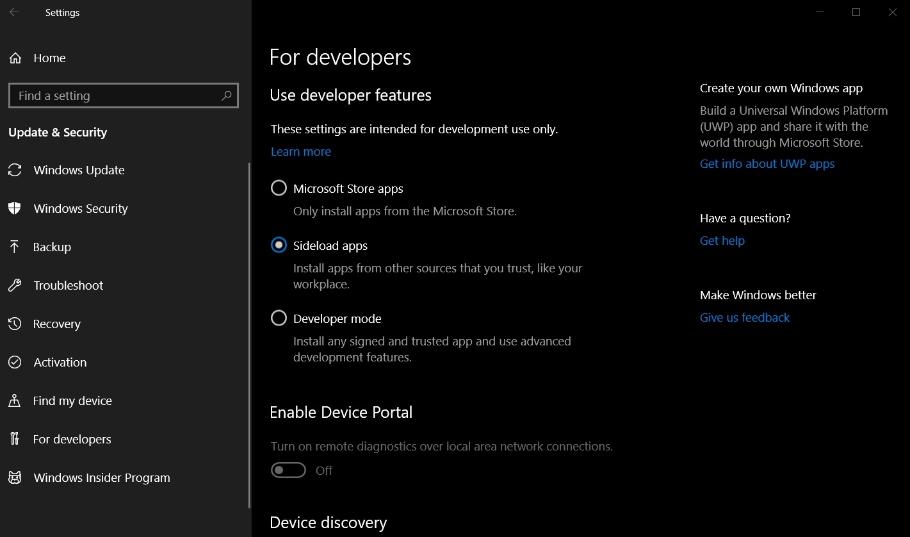This screenshot has height=537, width=910.
Task: Open Get info about UWP apps link
Action: coord(767,164)
